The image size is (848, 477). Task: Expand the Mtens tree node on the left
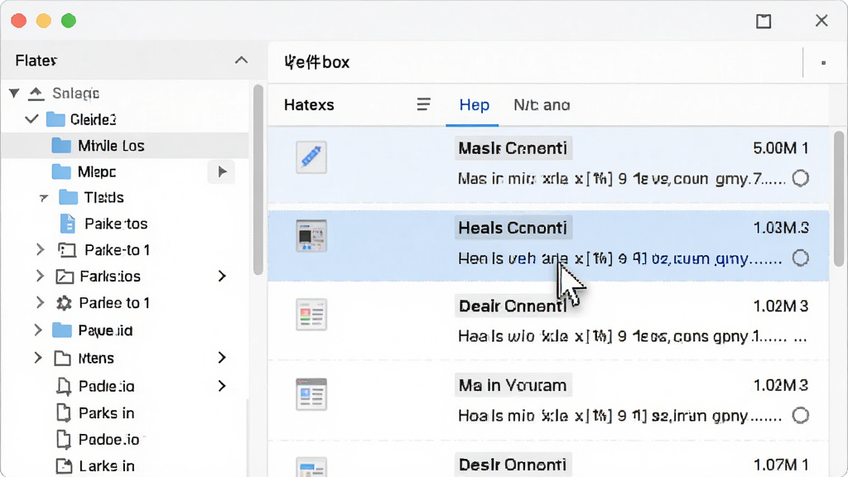click(x=38, y=358)
